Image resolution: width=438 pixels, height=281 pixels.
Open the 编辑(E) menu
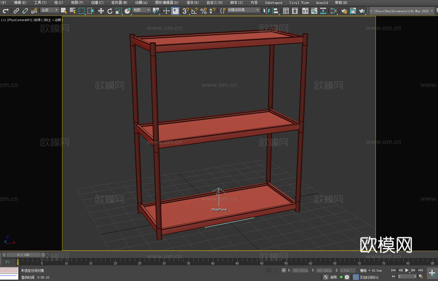[x=20, y=2]
